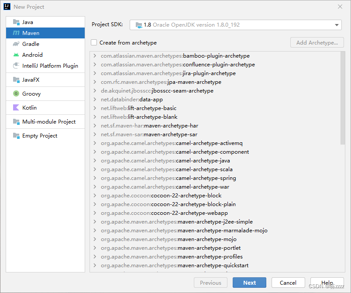Choose the Android robot icon

[16, 55]
